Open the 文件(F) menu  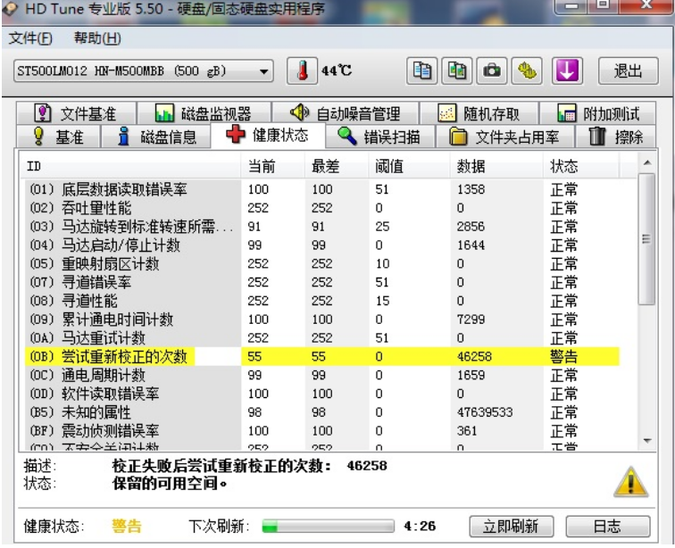click(30, 39)
